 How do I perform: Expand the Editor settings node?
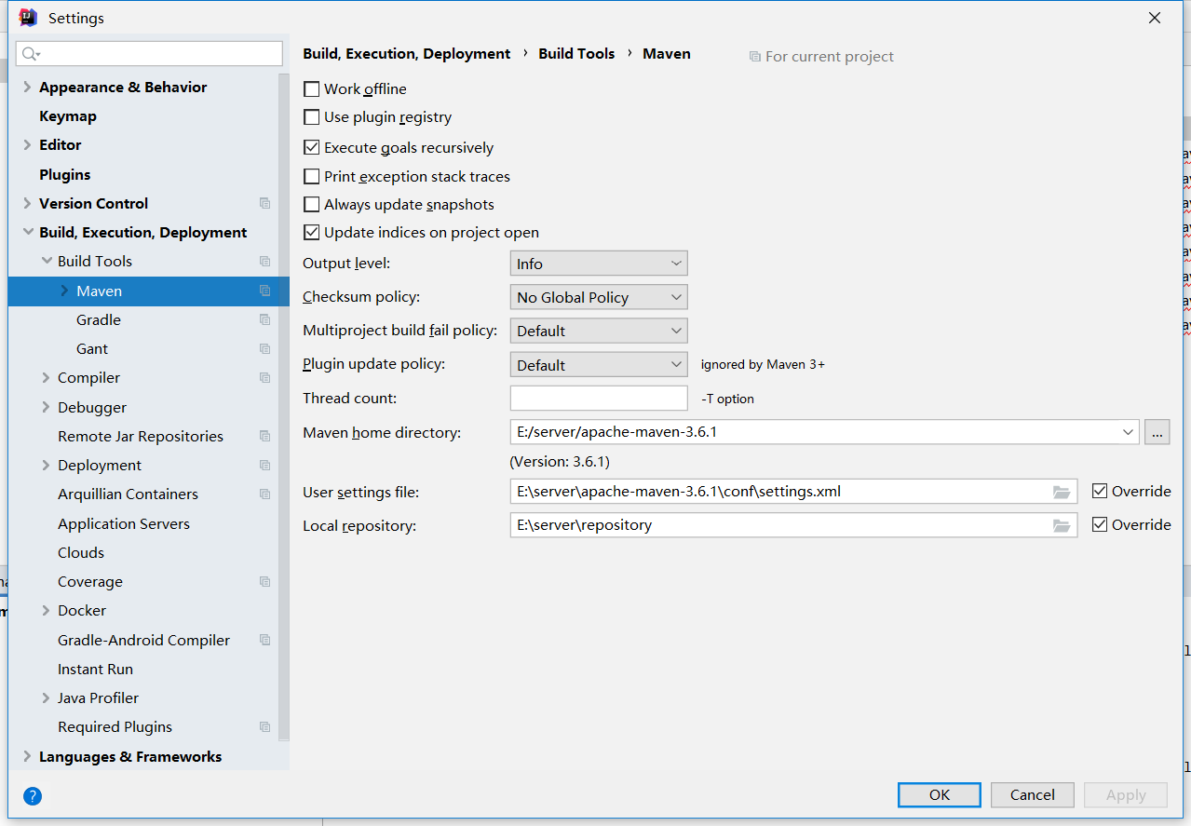tap(27, 144)
